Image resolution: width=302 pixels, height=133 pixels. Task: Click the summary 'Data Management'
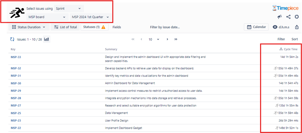pyautogui.click(x=116, y=113)
